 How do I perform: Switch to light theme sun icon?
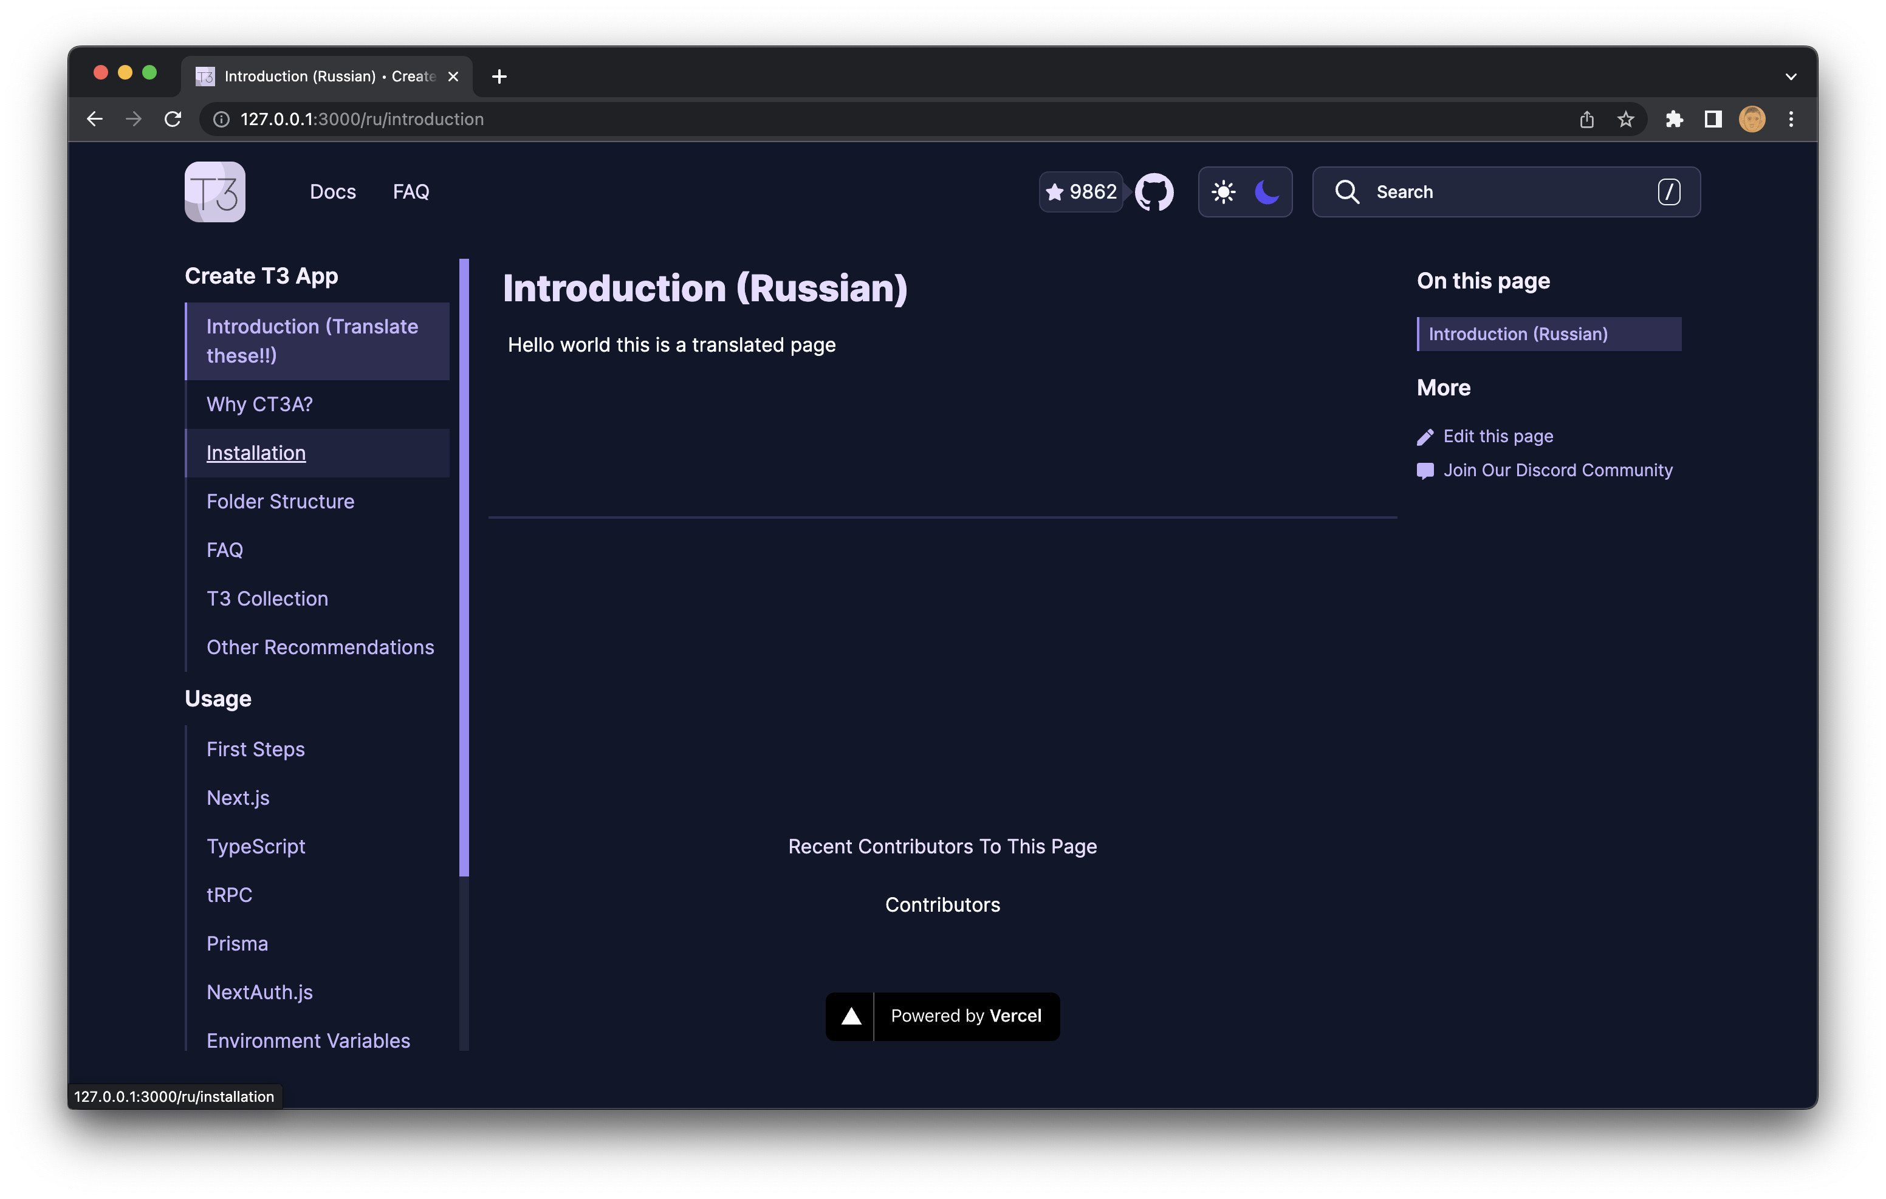1222,192
